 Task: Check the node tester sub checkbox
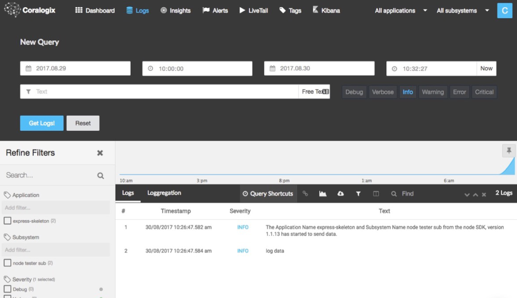[x=7, y=263]
